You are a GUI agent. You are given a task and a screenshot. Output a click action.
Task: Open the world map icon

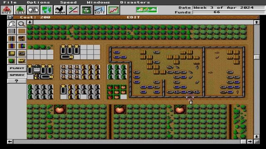pyautogui.click(x=47, y=10)
